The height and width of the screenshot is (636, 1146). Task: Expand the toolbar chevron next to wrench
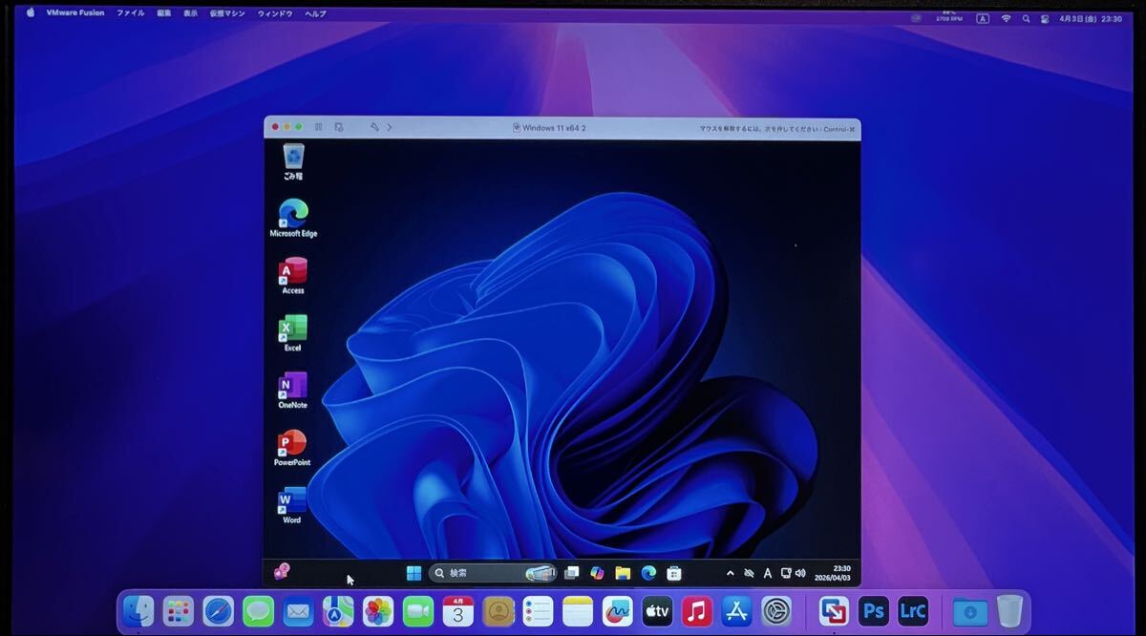[389, 127]
